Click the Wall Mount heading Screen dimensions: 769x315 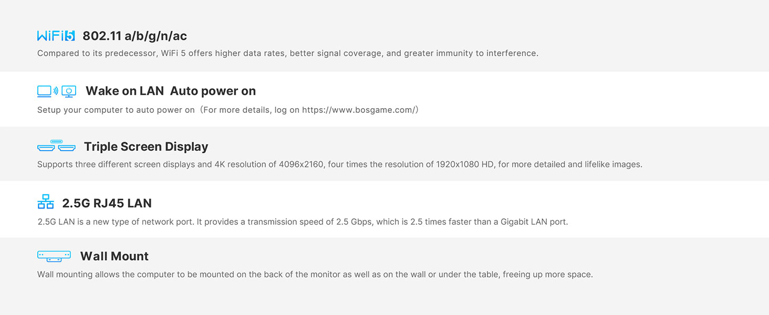coord(115,256)
